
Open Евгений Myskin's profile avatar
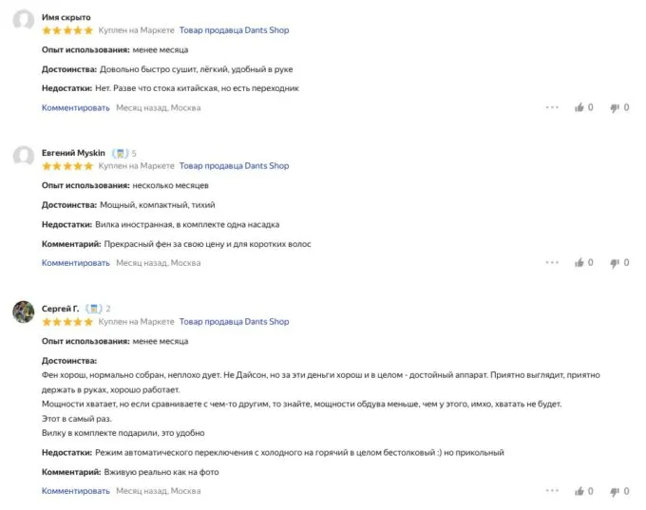pos(24,157)
